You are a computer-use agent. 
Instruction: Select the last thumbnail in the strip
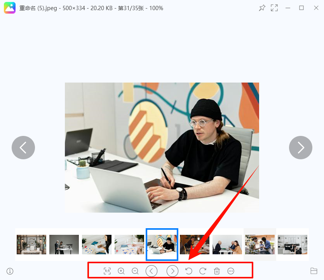click(293, 245)
